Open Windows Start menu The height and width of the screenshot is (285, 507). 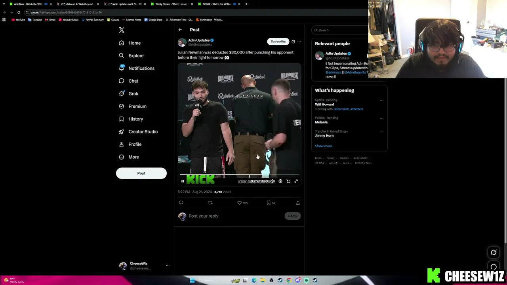tap(192, 281)
